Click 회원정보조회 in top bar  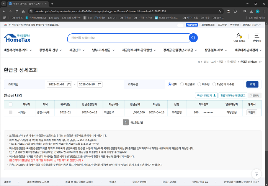point(208,25)
